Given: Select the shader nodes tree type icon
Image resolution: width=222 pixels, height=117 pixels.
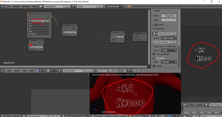Looking at the screenshot, I should pyautogui.click(x=37, y=71).
